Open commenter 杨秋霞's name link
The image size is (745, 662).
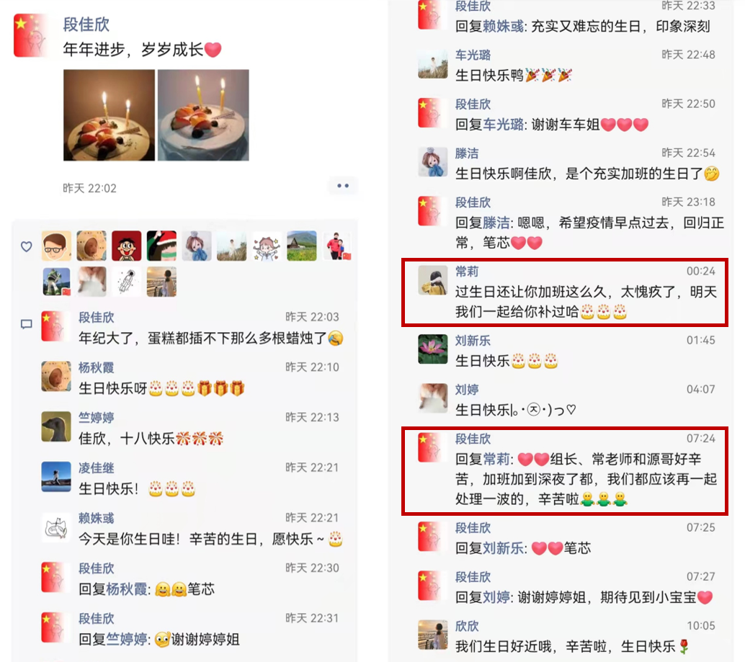tap(96, 367)
